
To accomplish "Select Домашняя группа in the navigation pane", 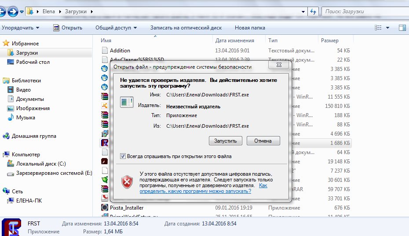I will coord(34,136).
